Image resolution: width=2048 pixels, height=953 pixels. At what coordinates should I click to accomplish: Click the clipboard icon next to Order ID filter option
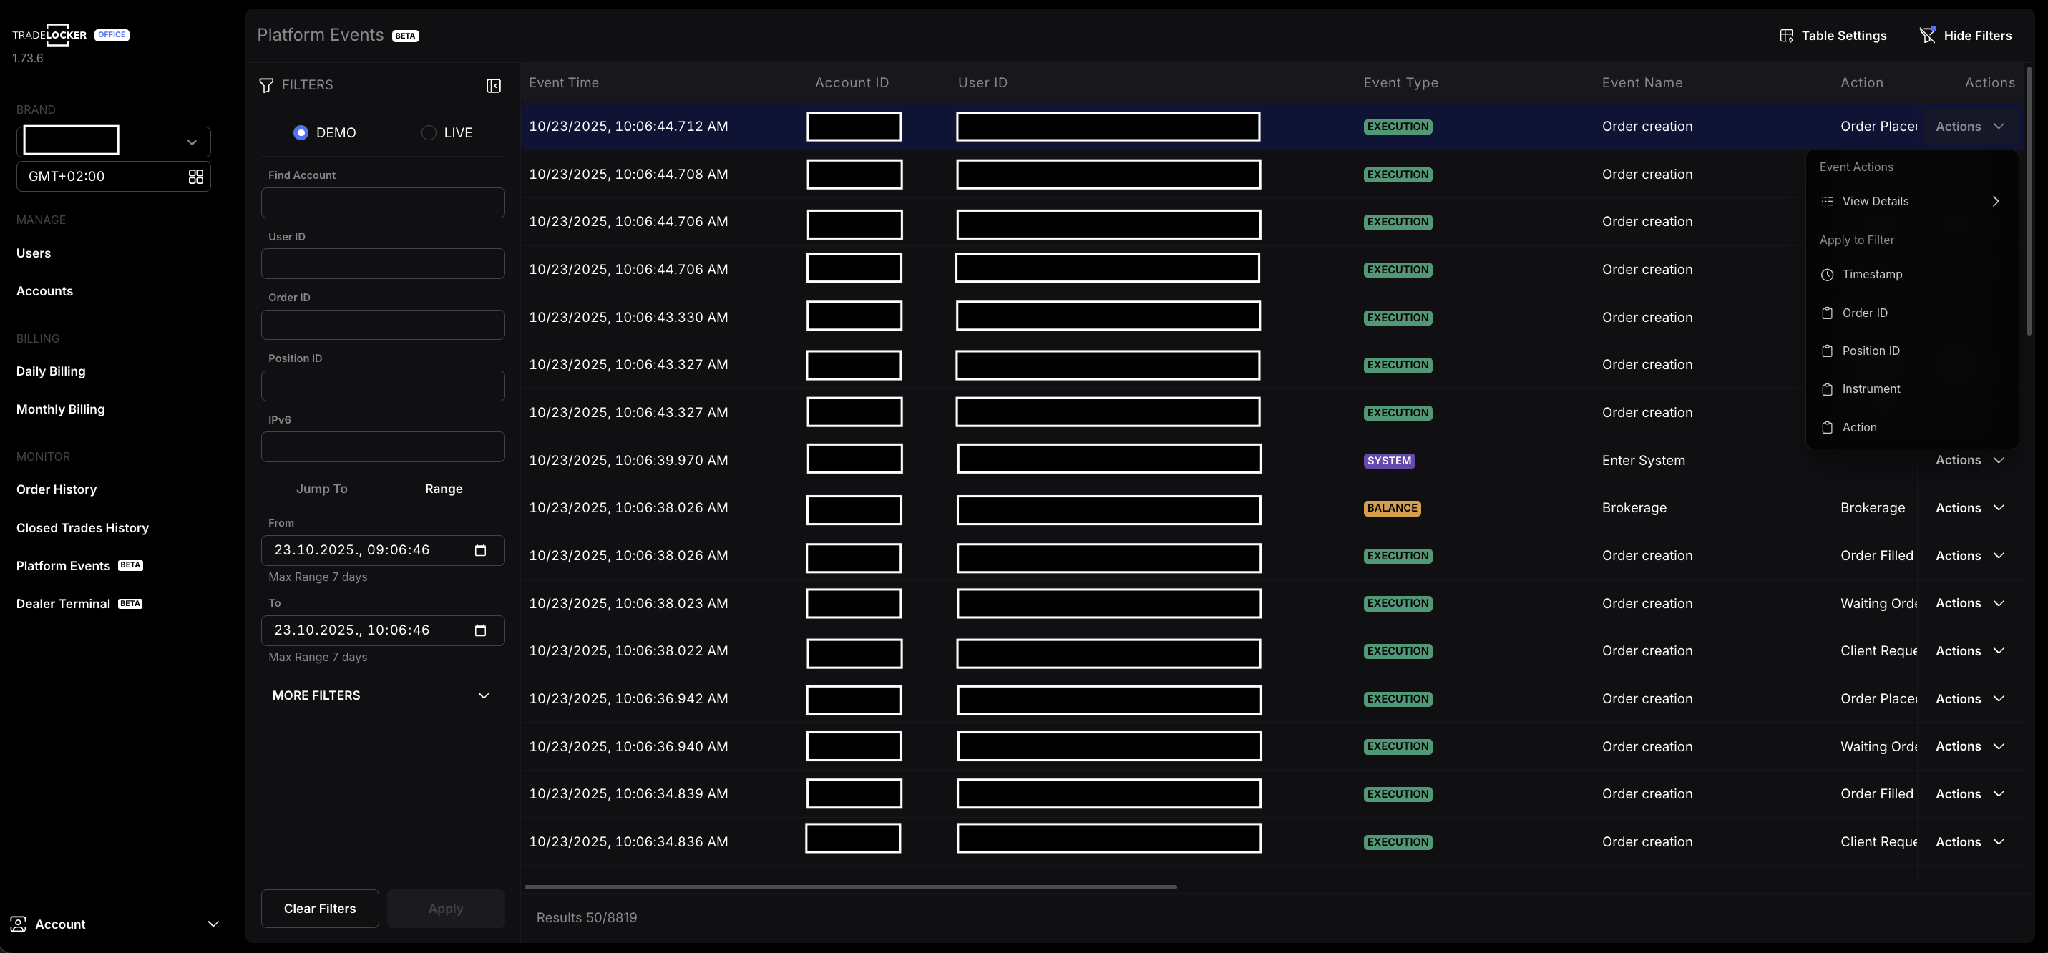click(1828, 313)
